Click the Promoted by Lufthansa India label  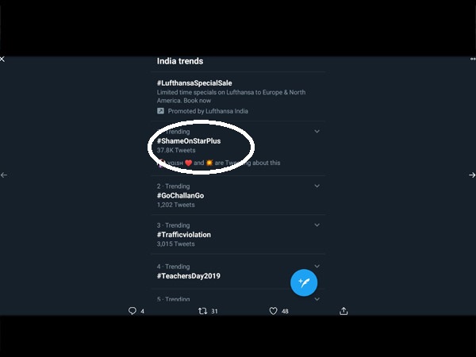pyautogui.click(x=208, y=111)
